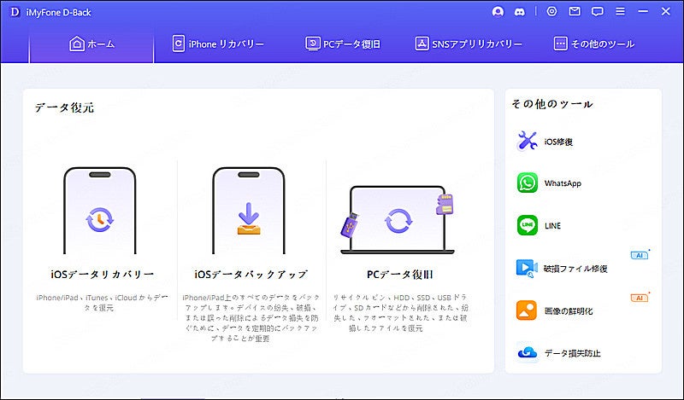The image size is (684, 400).
Task: Open the データ損失防止 tool label
Action: (572, 353)
